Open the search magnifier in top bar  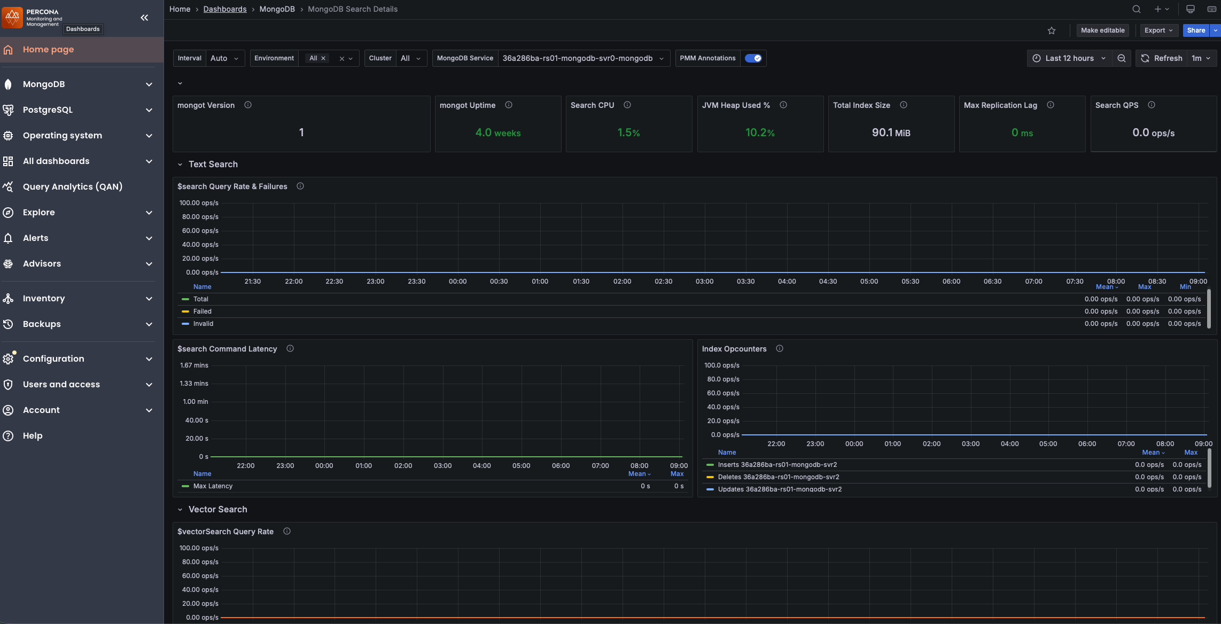click(1137, 9)
